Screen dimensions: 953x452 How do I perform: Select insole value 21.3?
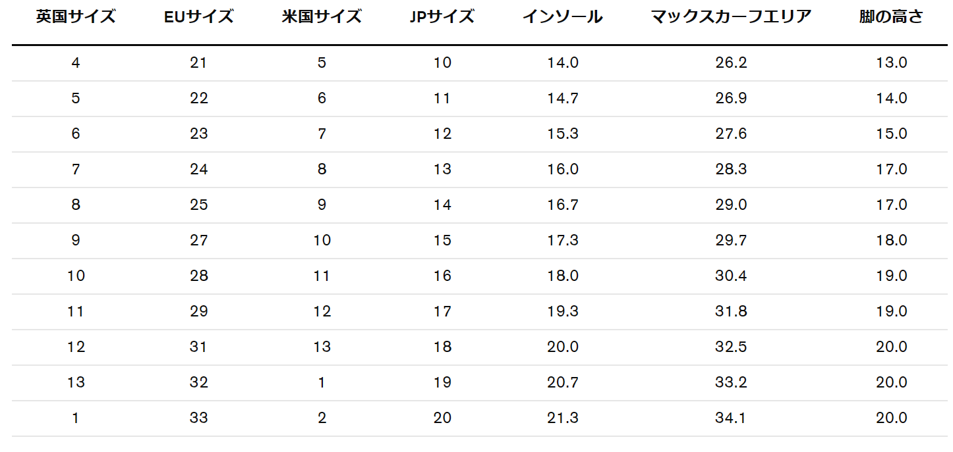click(x=562, y=418)
